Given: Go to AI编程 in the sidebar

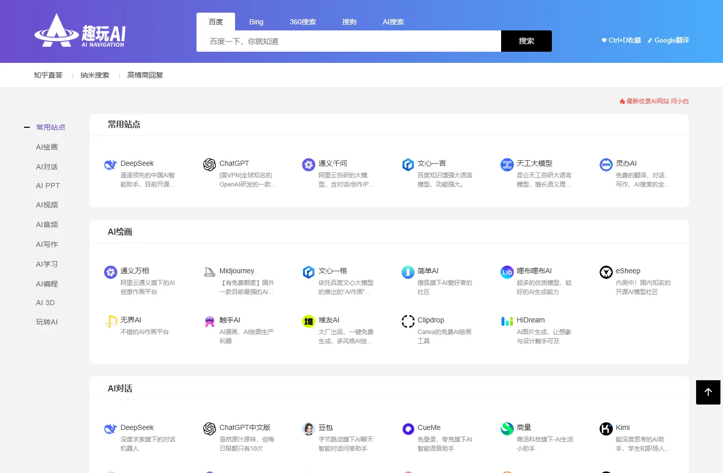Looking at the screenshot, I should (x=47, y=284).
